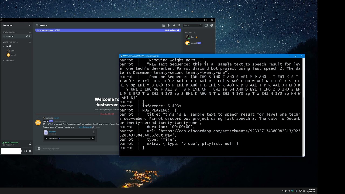Select the General voice channel
Image resolution: width=345 pixels, height=194 pixels.
(x=10, y=60)
